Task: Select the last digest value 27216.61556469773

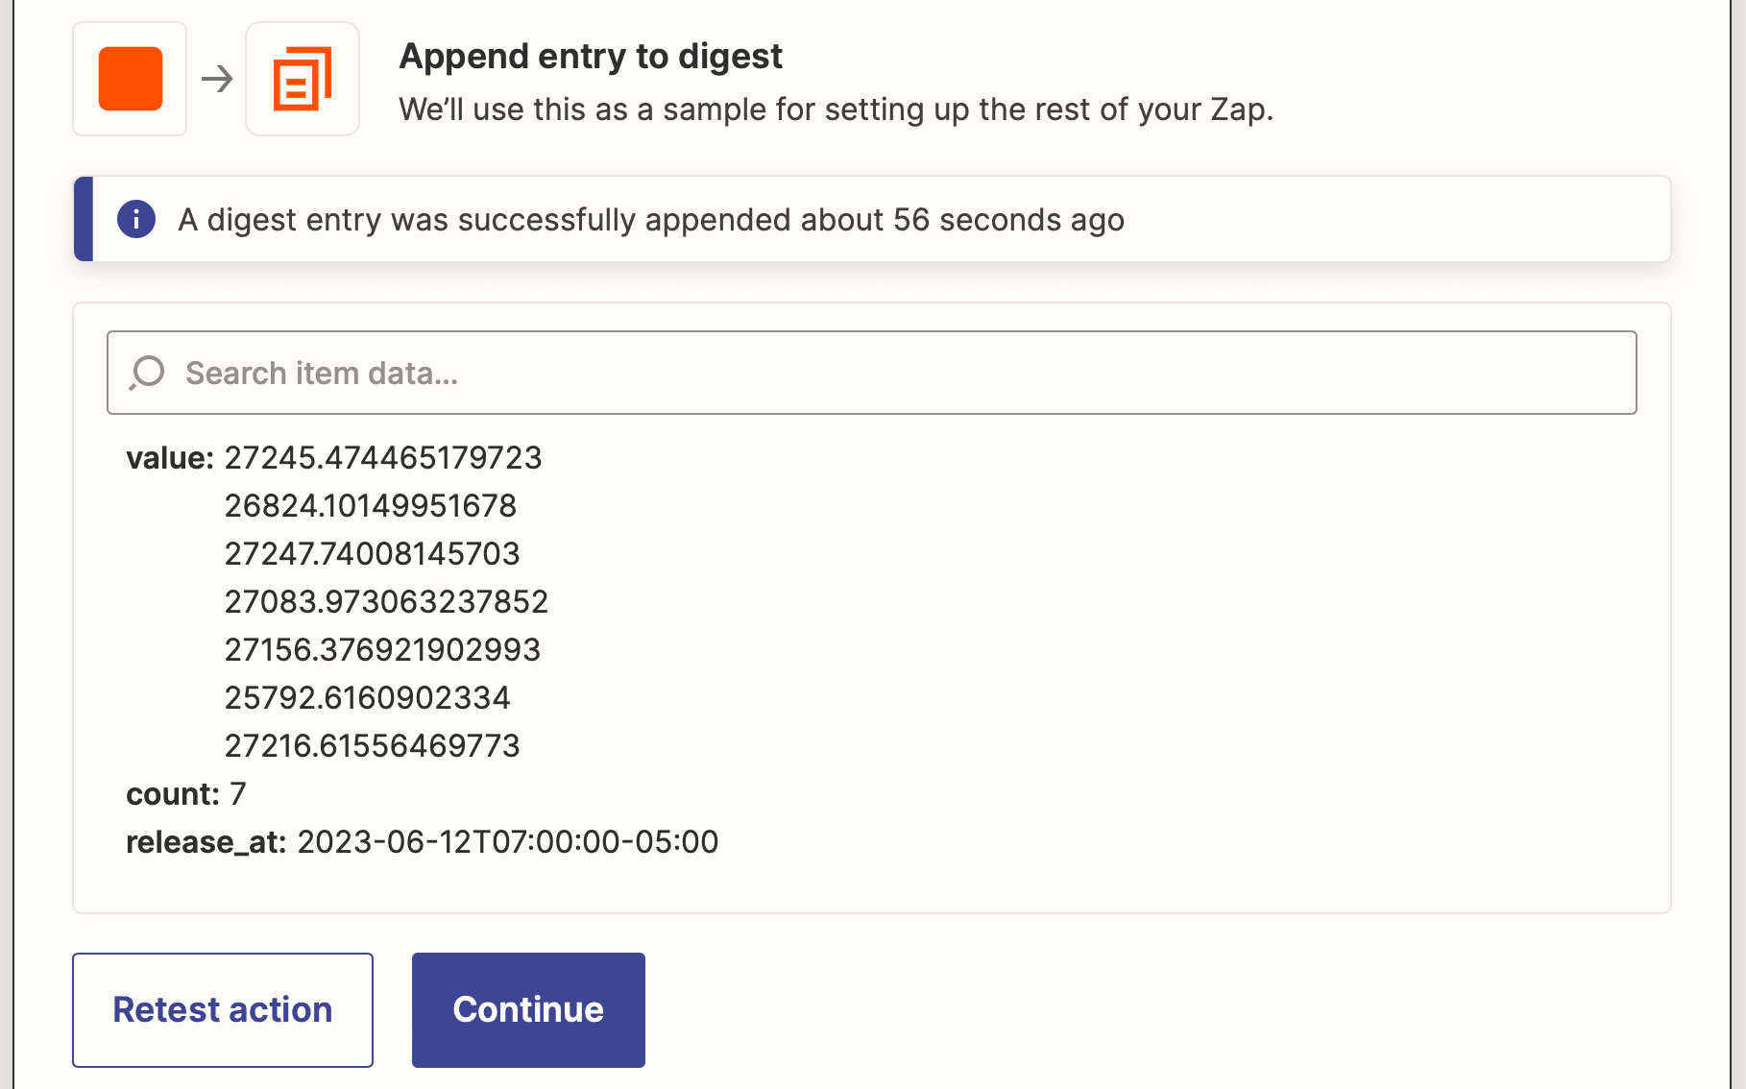Action: pyautogui.click(x=373, y=745)
